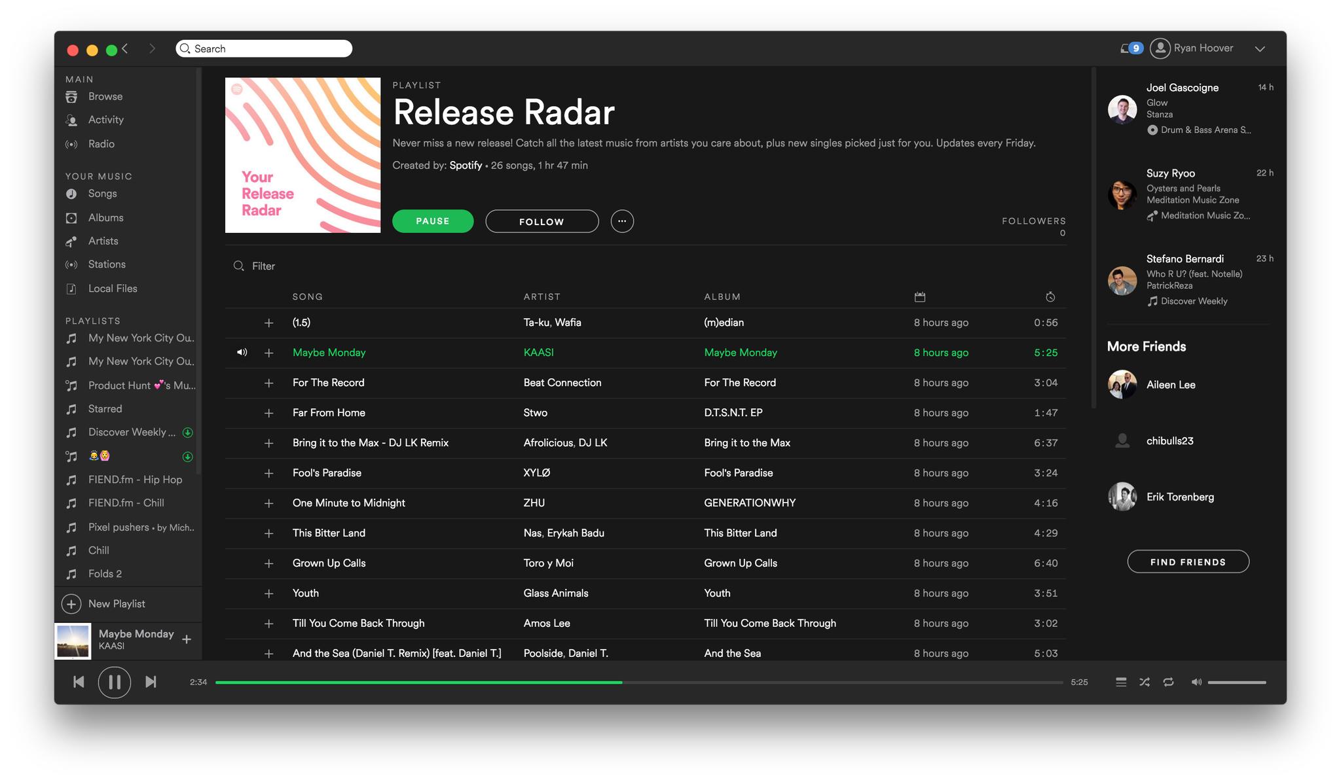The width and height of the screenshot is (1341, 782).
Task: Open Joel Gascoigne's friend activity
Action: (x=1190, y=109)
